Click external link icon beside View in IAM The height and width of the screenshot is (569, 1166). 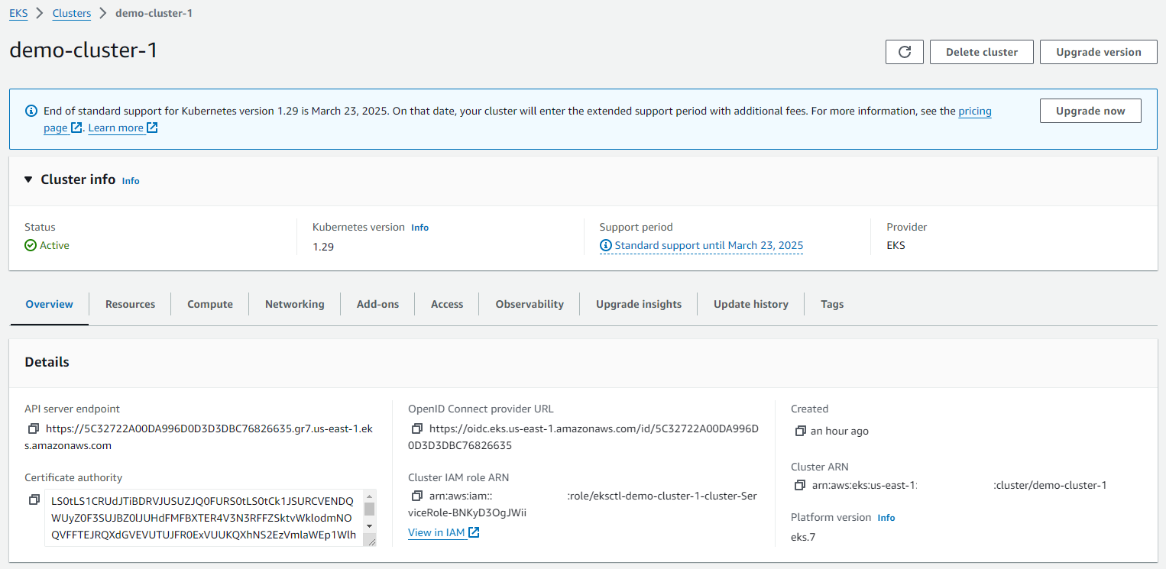pyautogui.click(x=474, y=532)
